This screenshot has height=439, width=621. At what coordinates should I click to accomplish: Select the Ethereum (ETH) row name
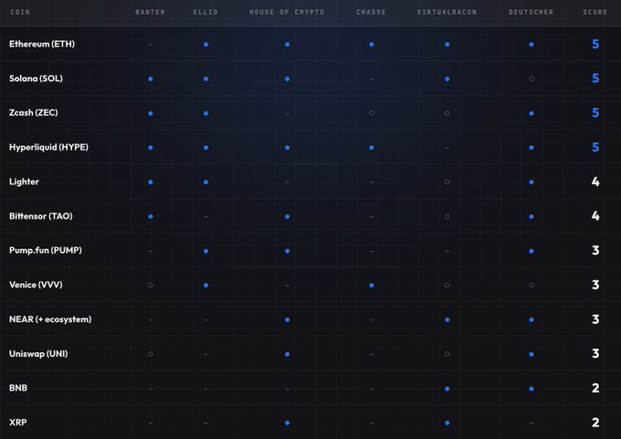pos(42,44)
